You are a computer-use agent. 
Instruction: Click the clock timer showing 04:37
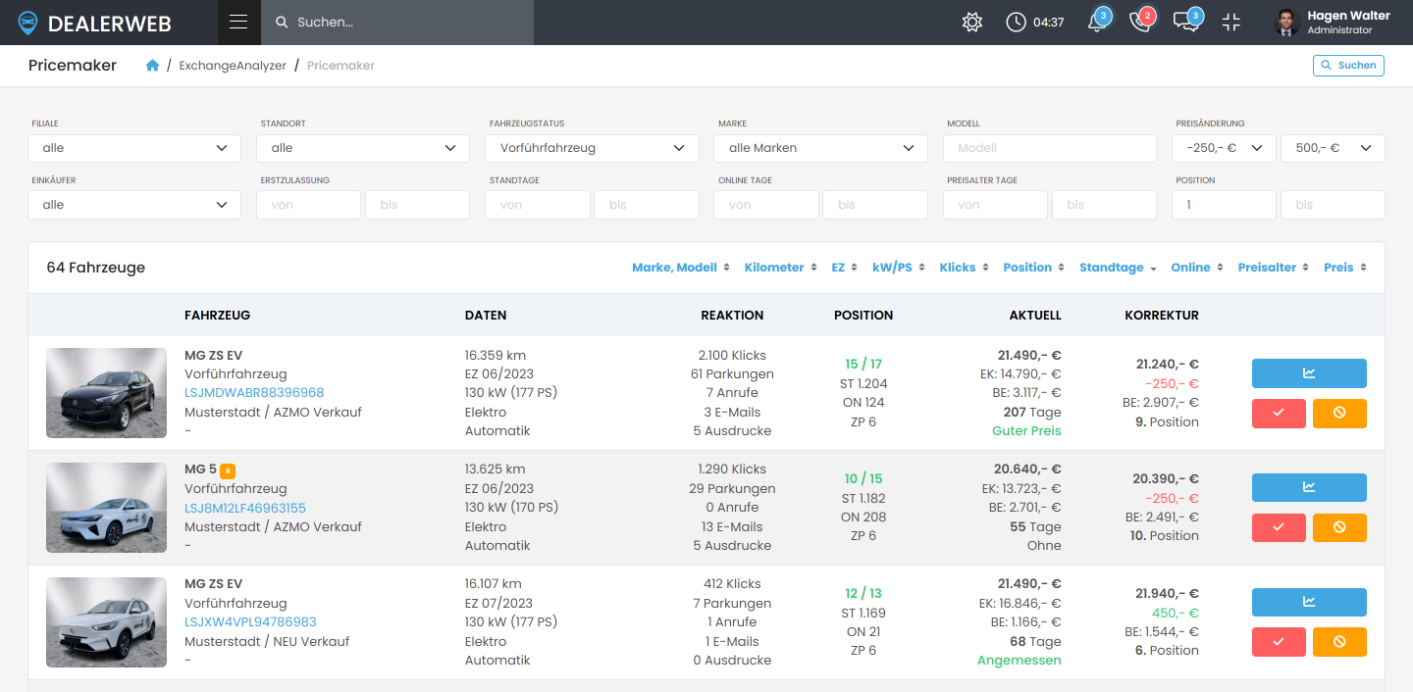(x=1035, y=22)
